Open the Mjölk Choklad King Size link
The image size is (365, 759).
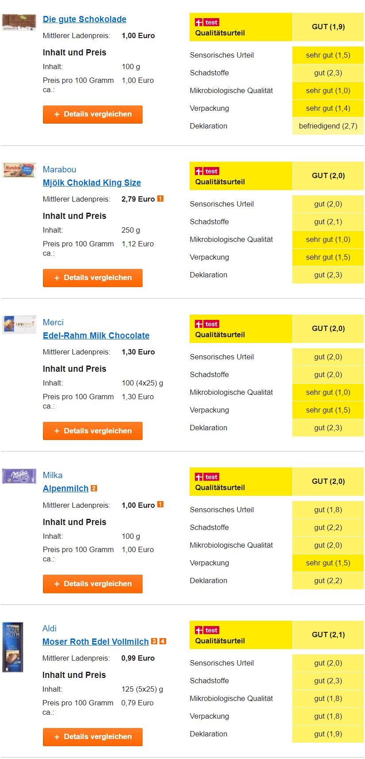click(92, 183)
